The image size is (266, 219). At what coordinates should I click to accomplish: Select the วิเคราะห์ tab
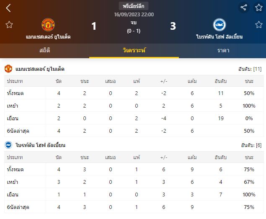[x=134, y=50]
